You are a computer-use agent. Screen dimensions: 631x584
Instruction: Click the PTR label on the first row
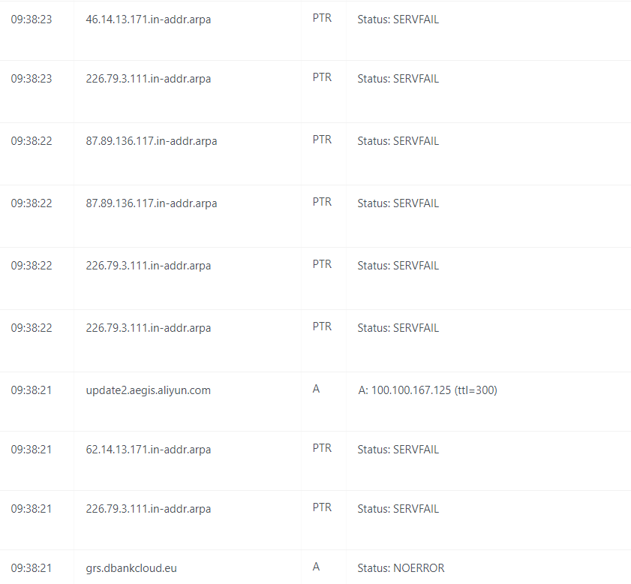pyautogui.click(x=322, y=18)
